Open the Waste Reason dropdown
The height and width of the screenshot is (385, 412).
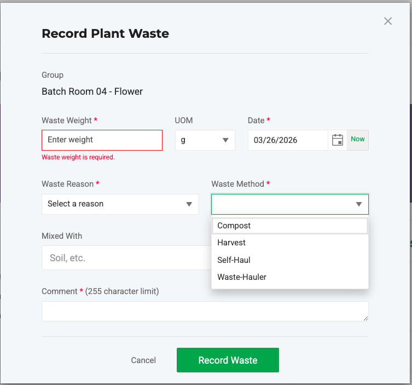(120, 204)
